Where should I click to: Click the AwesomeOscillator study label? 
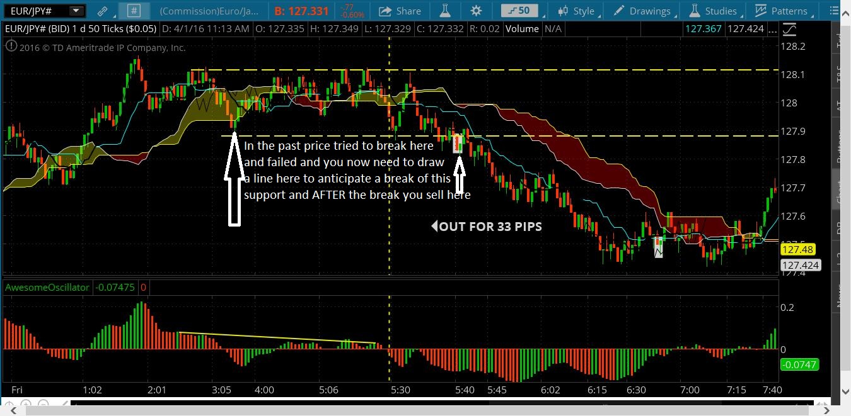pyautogui.click(x=47, y=288)
